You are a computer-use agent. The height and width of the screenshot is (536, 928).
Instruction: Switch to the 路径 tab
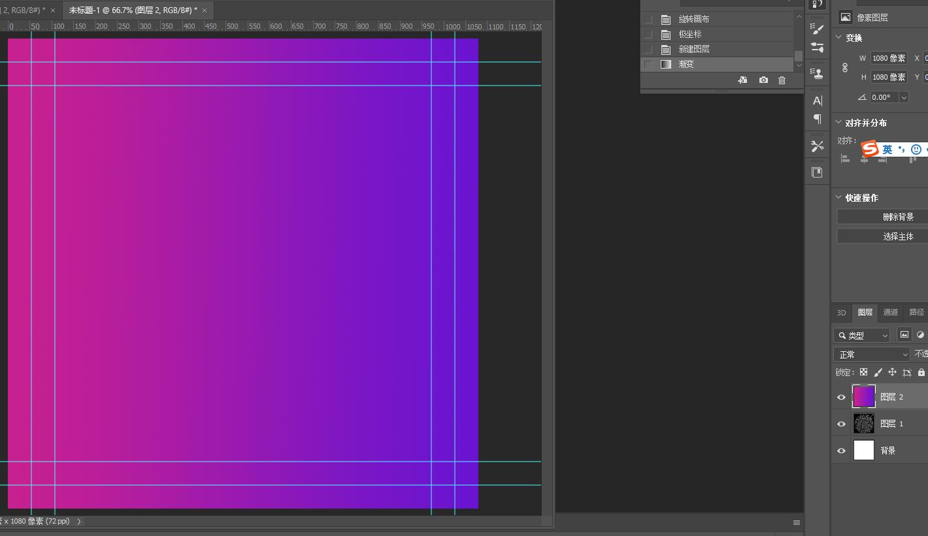tap(917, 312)
